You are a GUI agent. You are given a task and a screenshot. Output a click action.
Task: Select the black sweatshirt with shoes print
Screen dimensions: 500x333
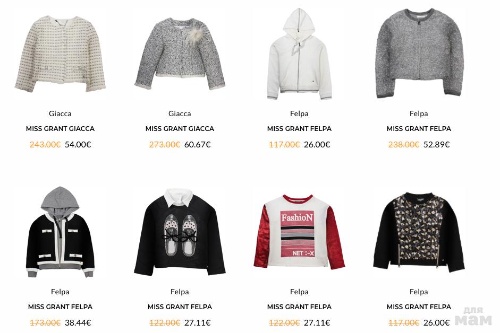[180, 232]
